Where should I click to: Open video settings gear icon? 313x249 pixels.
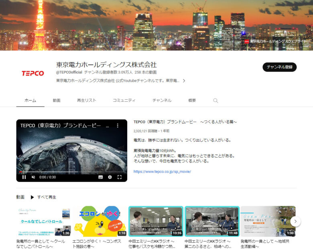(x=110, y=177)
